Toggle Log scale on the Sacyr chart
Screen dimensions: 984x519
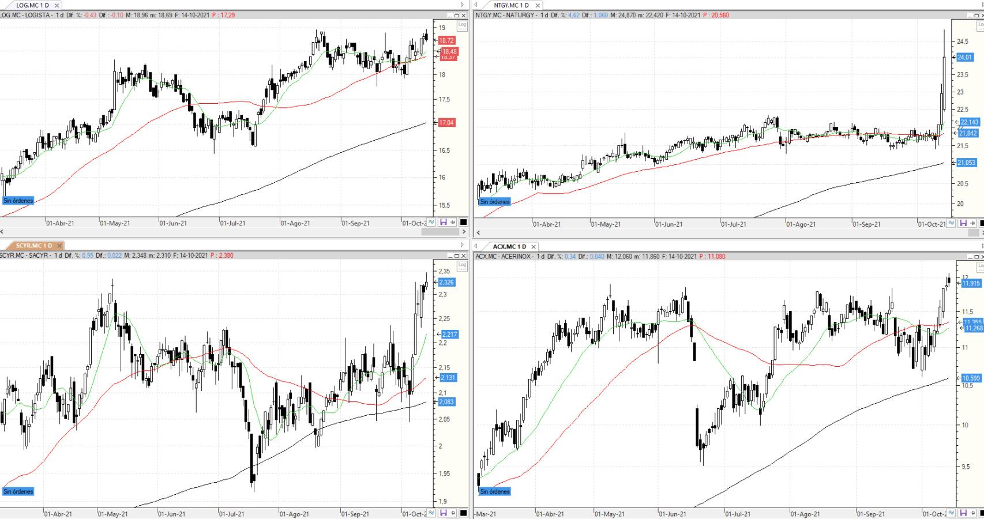pyautogui.click(x=462, y=265)
